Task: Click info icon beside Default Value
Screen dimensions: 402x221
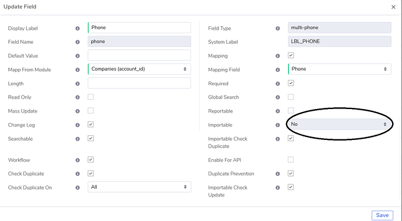Action: (x=77, y=56)
